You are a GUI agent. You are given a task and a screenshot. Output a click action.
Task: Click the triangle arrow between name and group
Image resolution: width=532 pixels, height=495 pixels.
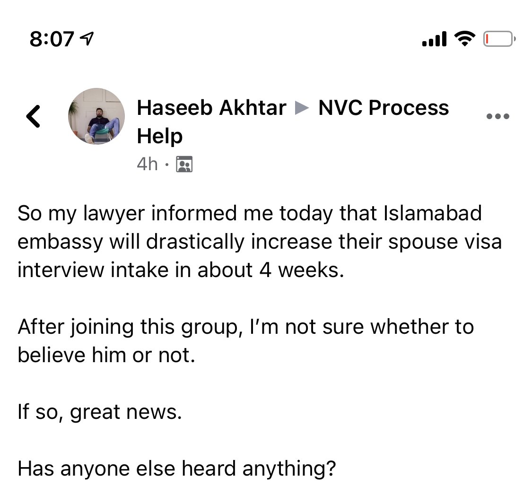coord(302,108)
